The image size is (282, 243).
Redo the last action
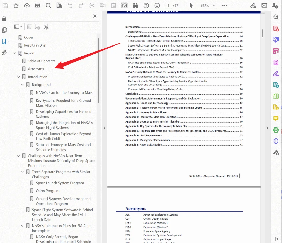(x=81, y=5)
